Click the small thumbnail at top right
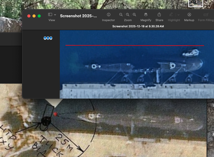The height and width of the screenshot is (157, 214). (196, 3)
